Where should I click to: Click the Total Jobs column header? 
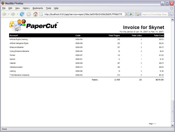tap(136, 35)
